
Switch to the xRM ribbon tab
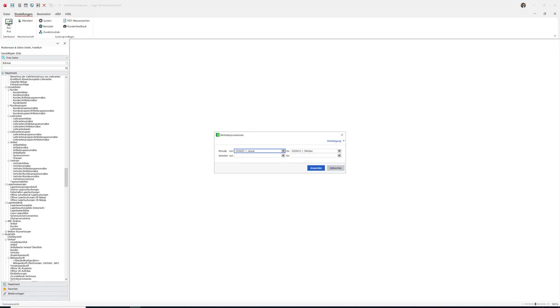(58, 14)
